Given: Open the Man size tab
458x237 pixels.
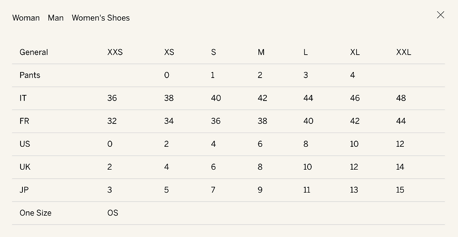Looking at the screenshot, I should (56, 18).
